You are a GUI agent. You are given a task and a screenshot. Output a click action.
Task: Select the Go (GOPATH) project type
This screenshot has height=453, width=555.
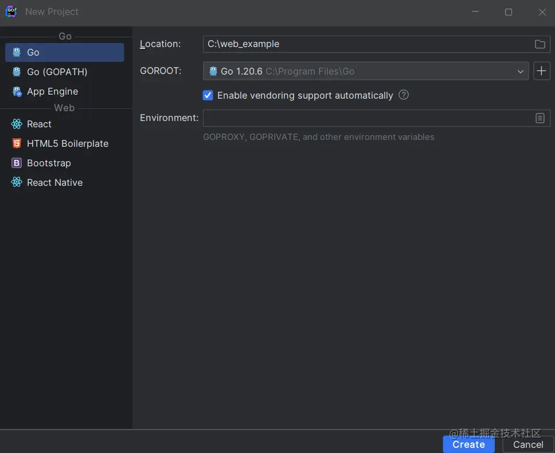64,72
